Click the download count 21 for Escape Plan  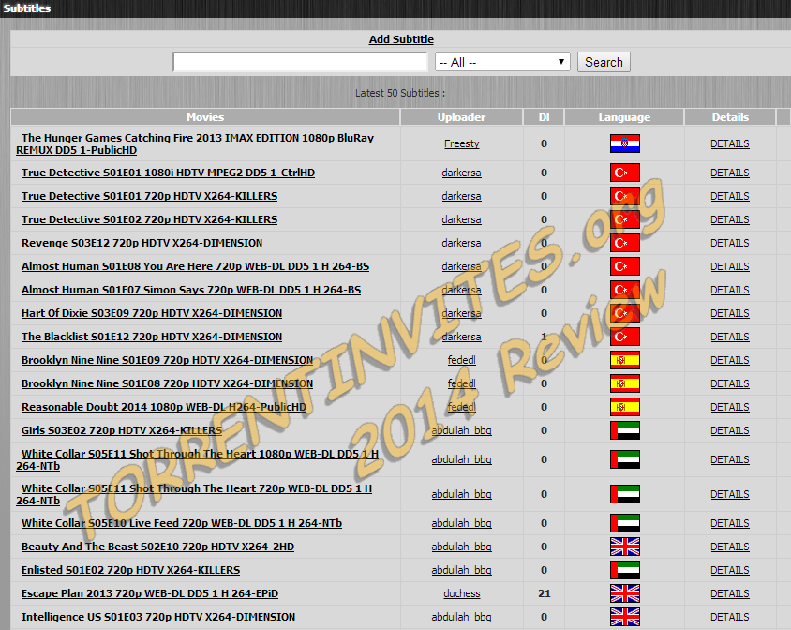tap(544, 593)
